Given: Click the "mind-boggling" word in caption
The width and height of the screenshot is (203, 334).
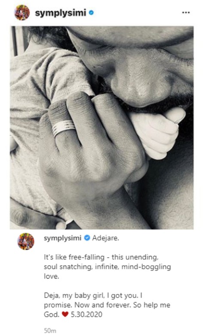Looking at the screenshot, I should click(x=146, y=267).
